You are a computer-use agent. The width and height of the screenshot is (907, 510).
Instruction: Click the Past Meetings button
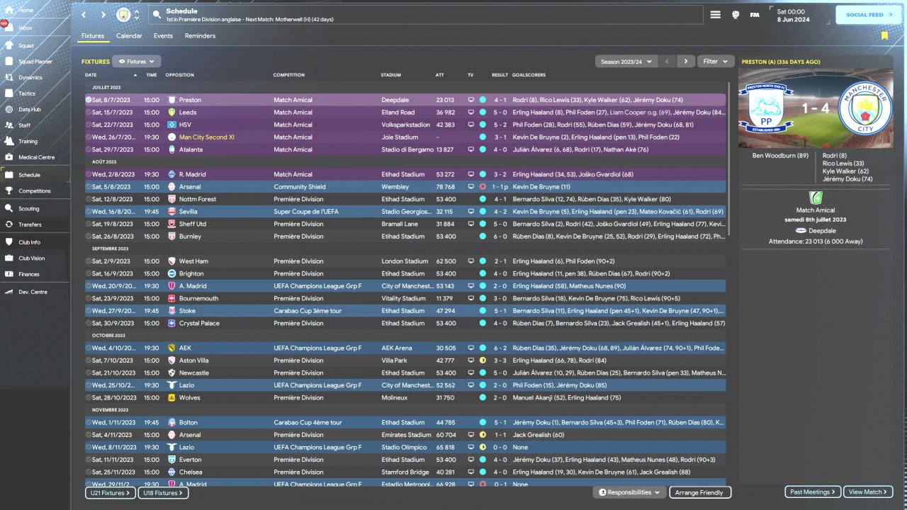coord(813,492)
